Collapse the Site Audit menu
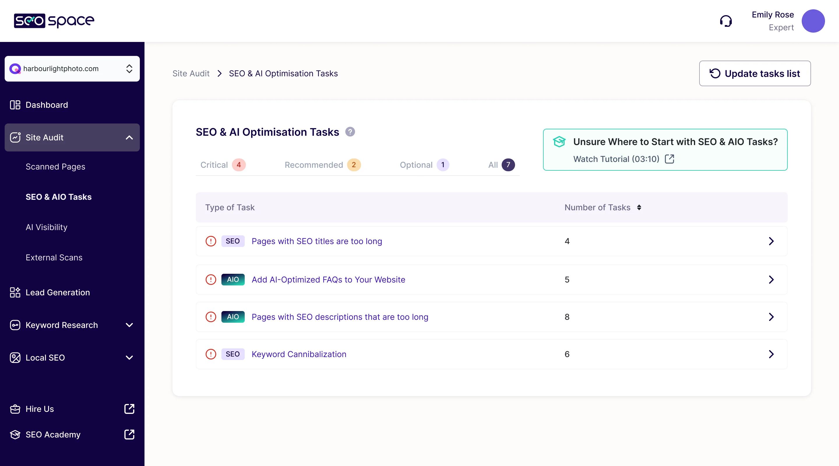 (129, 137)
